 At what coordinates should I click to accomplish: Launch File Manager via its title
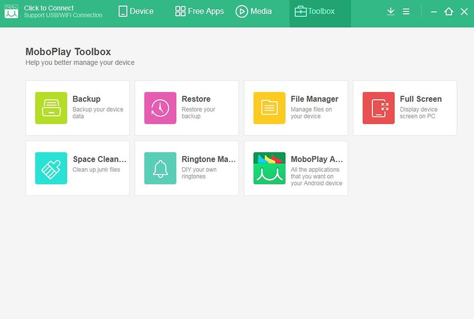315,99
